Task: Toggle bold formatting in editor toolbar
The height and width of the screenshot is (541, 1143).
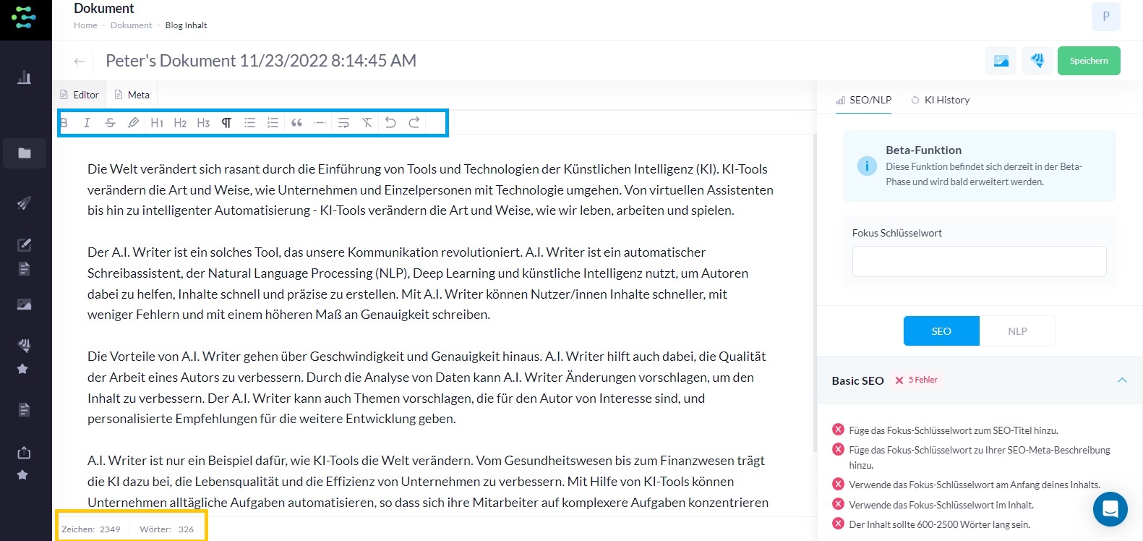Action: click(x=64, y=123)
